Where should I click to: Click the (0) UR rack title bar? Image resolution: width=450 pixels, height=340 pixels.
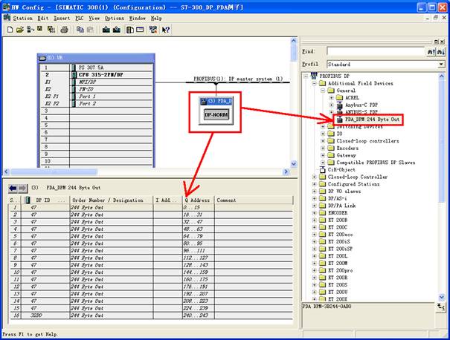(x=96, y=58)
